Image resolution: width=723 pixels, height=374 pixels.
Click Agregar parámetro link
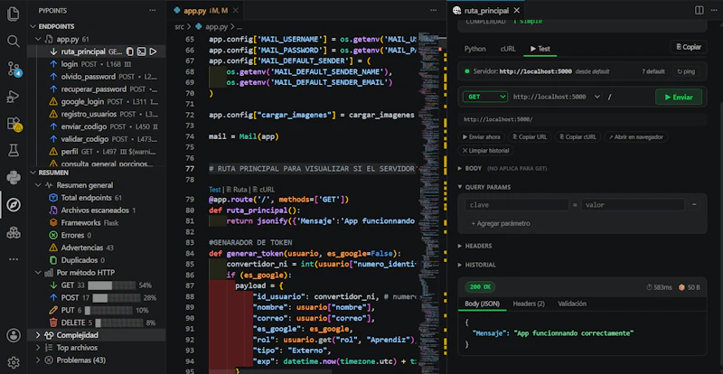pyautogui.click(x=501, y=224)
